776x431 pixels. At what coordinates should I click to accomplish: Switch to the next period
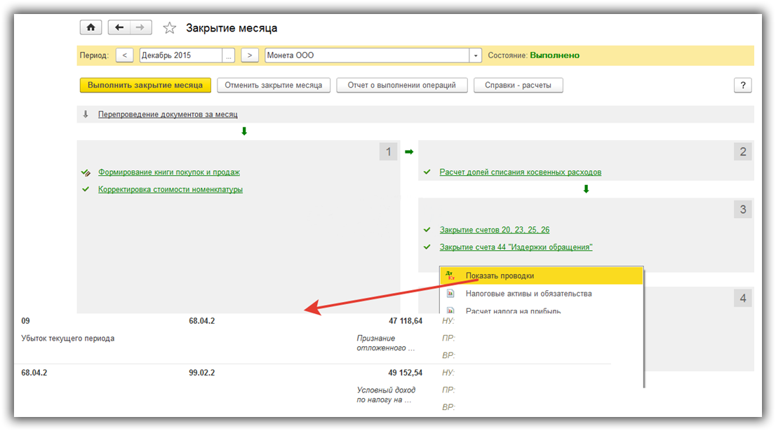pyautogui.click(x=250, y=55)
